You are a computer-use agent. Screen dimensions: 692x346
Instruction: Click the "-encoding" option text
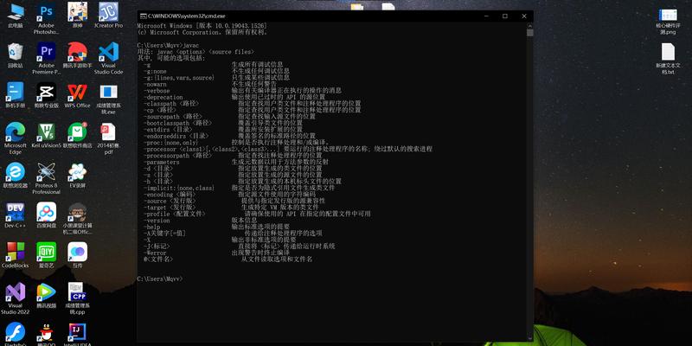click(x=169, y=194)
